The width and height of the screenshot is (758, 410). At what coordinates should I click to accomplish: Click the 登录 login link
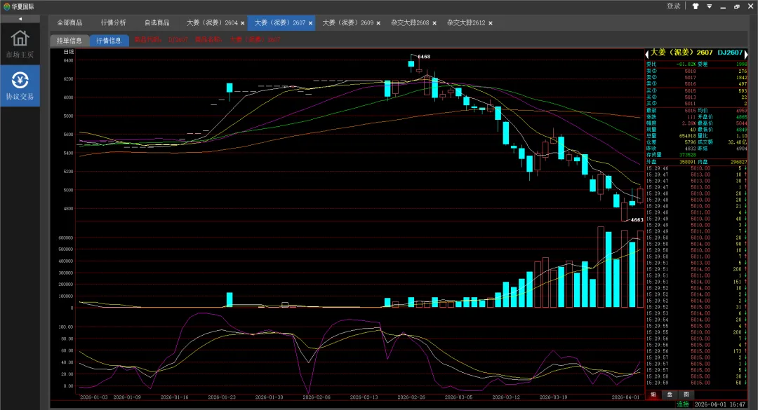[673, 6]
